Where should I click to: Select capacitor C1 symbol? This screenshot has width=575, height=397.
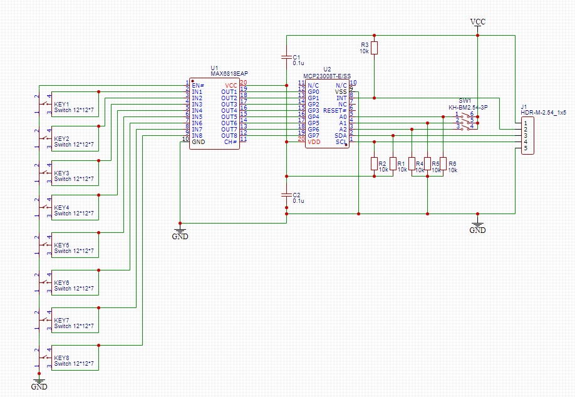[x=286, y=57]
